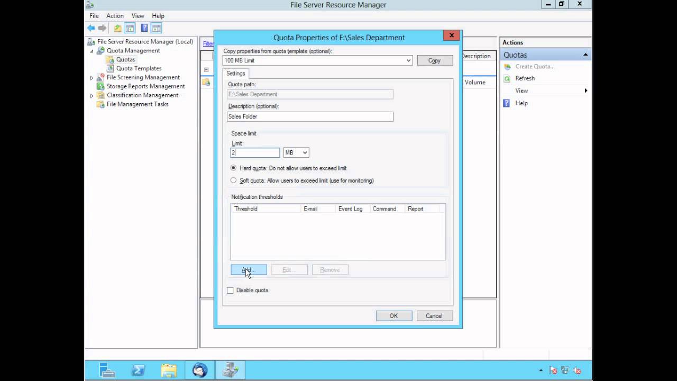This screenshot has height=381, width=677.
Task: Select the Settings tab
Action: (x=236, y=74)
